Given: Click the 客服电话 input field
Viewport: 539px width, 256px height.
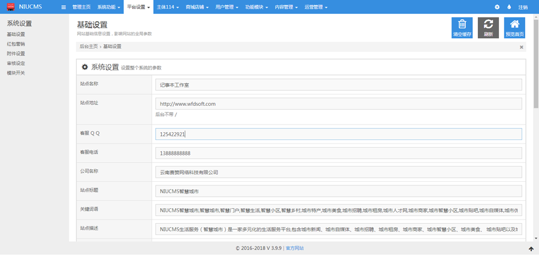Looking at the screenshot, I should 338,153.
